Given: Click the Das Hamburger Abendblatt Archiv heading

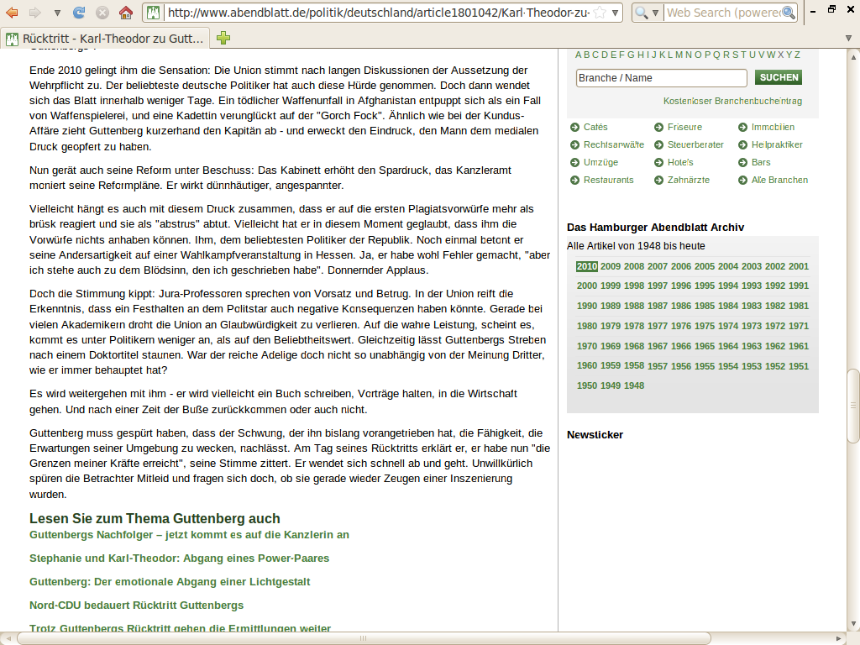Looking at the screenshot, I should click(655, 228).
